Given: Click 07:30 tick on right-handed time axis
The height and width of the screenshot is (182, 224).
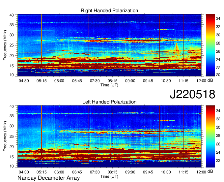Looking at the screenshot, I should point(95,81).
